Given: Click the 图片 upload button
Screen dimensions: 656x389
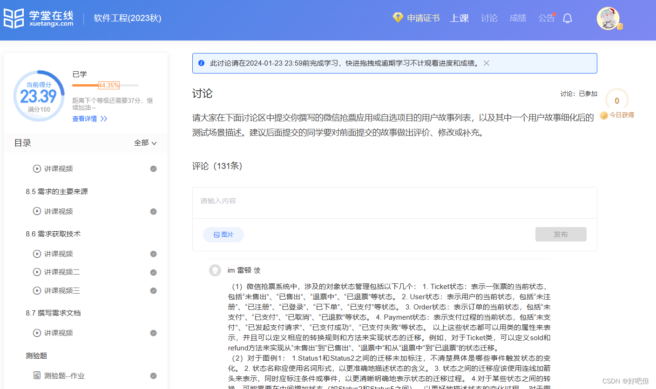Looking at the screenshot, I should (x=223, y=235).
